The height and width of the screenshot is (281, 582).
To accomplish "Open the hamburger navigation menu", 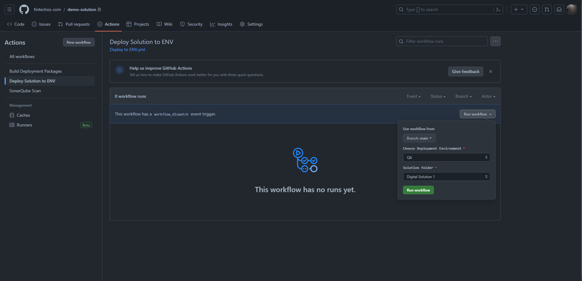I will [x=9, y=9].
